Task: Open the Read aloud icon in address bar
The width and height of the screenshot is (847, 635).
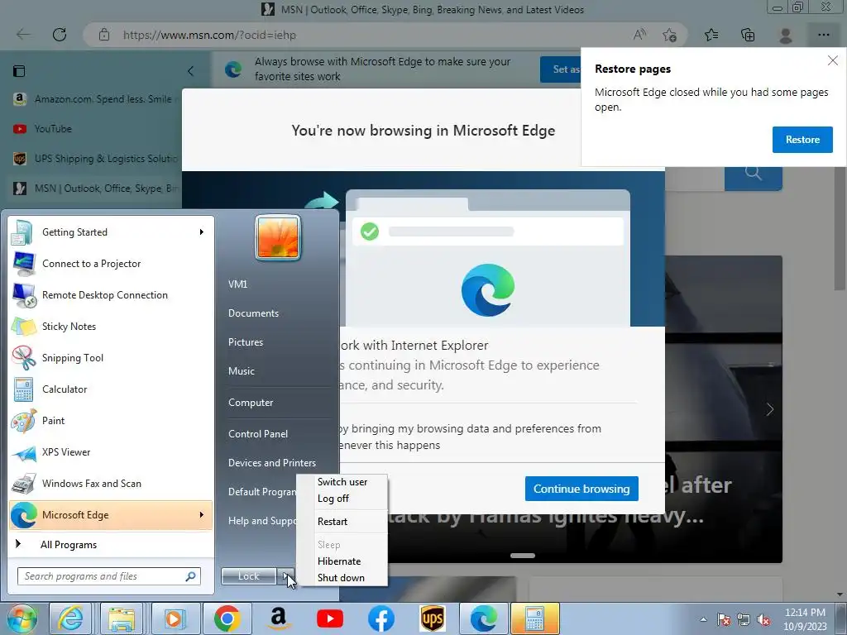Action: [x=639, y=35]
